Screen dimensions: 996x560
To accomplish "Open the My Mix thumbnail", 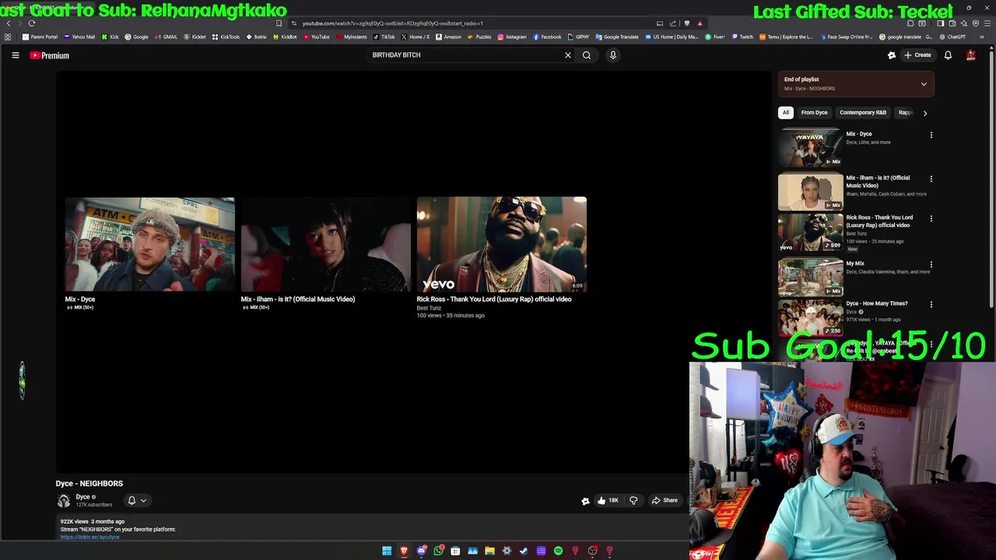I will (x=810, y=277).
